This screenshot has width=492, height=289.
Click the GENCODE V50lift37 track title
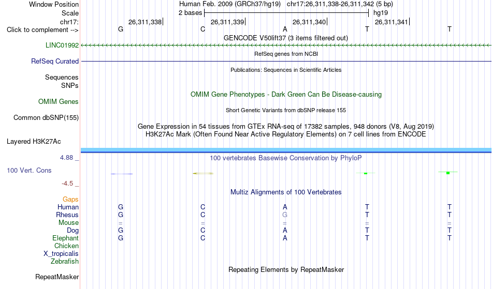tap(285, 38)
